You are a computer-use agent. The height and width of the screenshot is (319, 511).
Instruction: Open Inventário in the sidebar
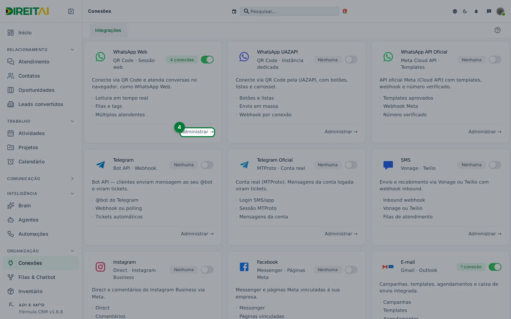(x=41, y=291)
